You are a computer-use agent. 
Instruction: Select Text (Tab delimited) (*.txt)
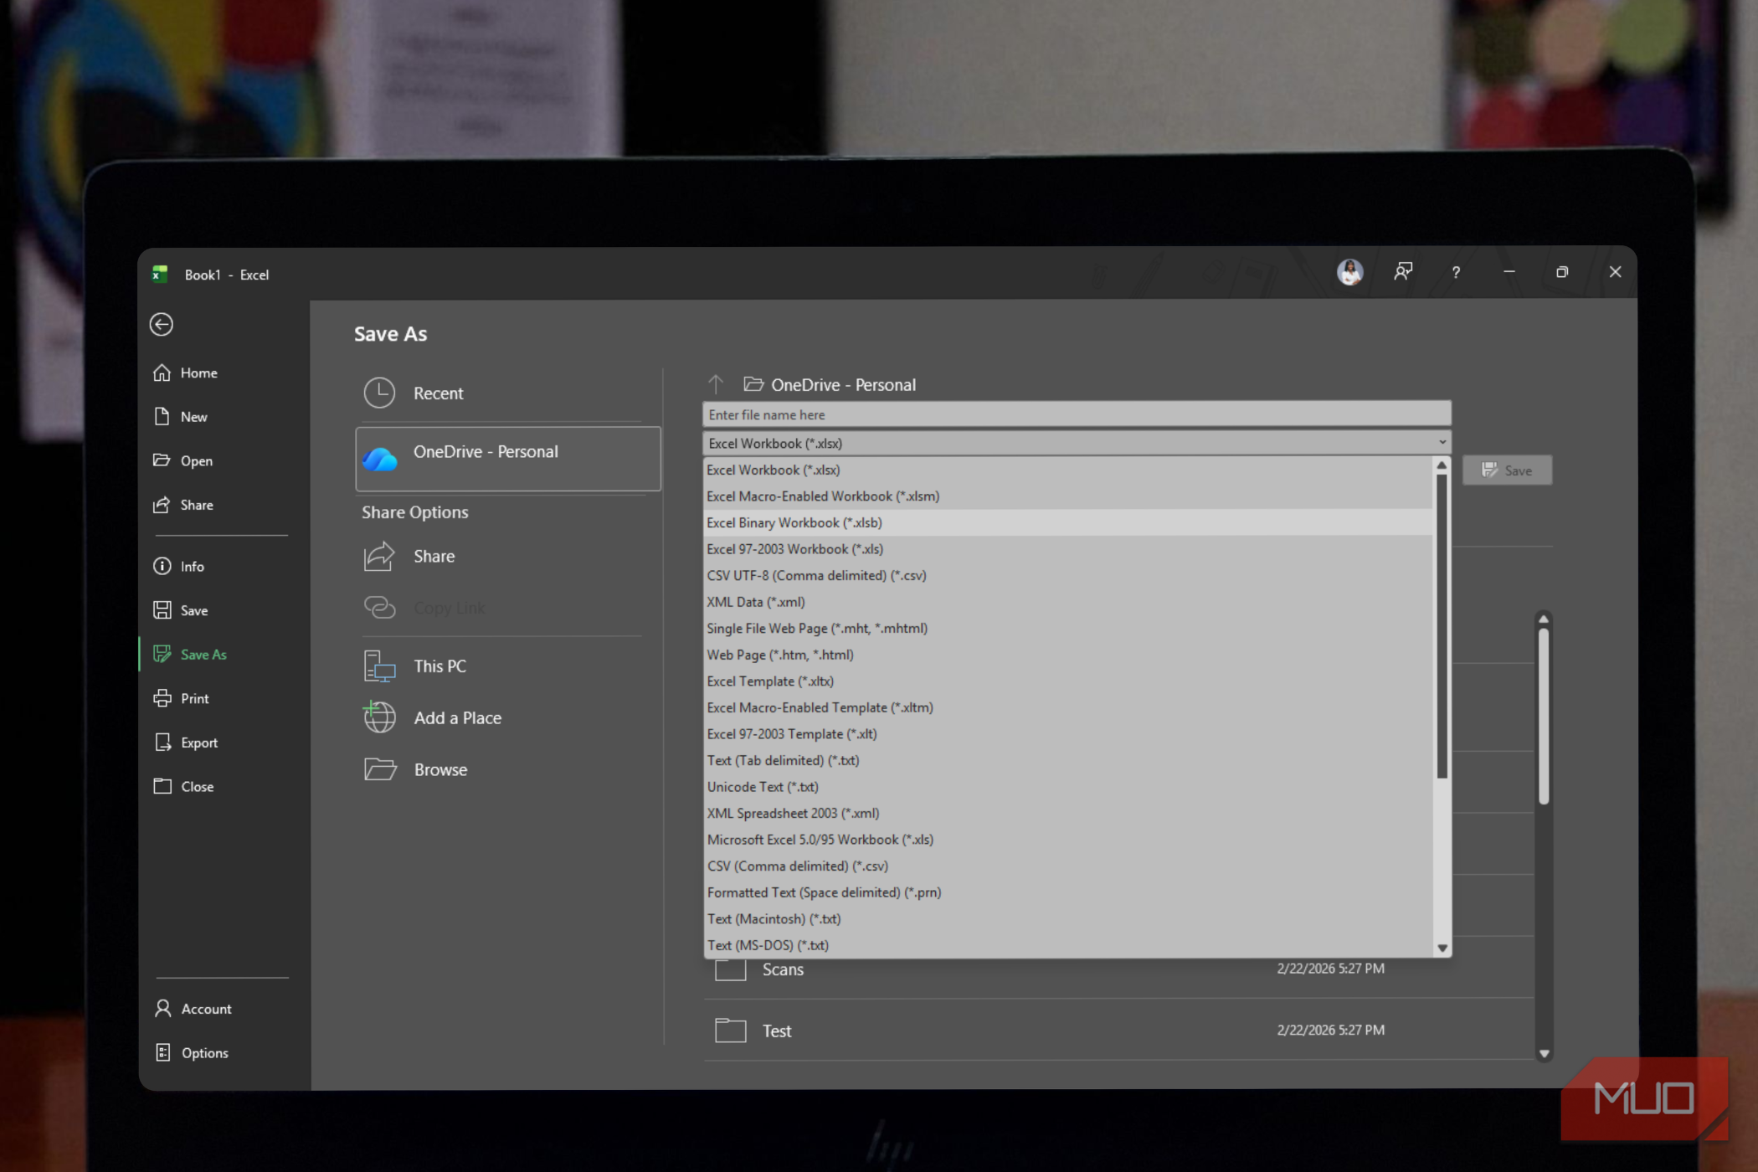pos(1068,760)
